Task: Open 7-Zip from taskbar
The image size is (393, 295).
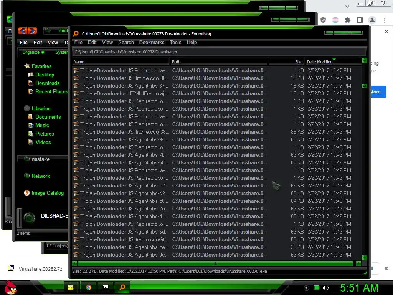Action: [x=106, y=287]
